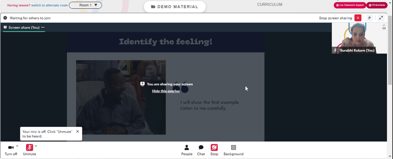Open the People panel
Viewport: 393px width, 159px height.
click(187, 150)
